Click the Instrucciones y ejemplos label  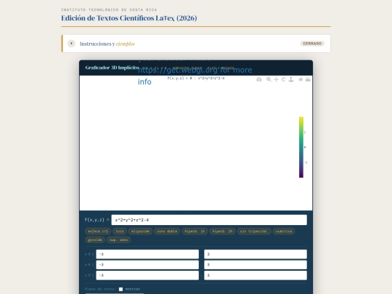tap(107, 44)
